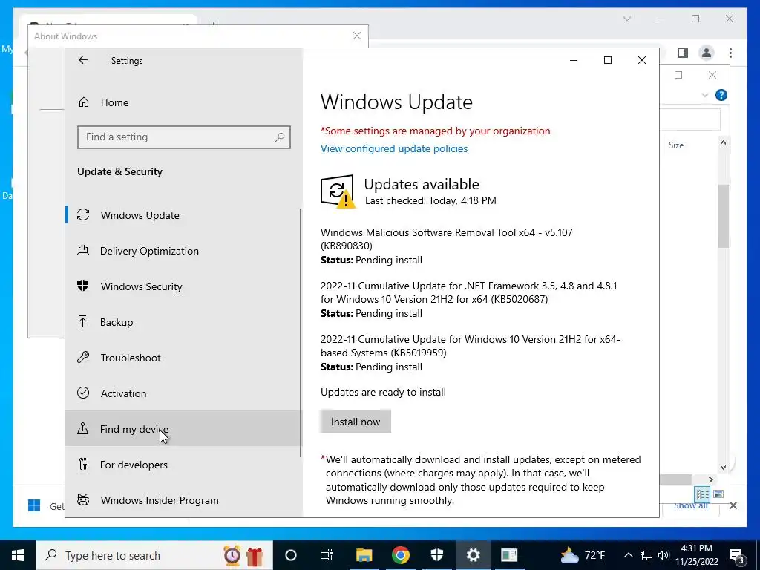Focus the Find a setting search box
The image size is (760, 570).
(184, 137)
